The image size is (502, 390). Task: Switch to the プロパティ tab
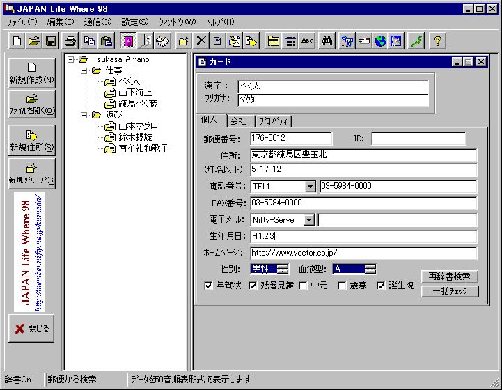(x=273, y=121)
